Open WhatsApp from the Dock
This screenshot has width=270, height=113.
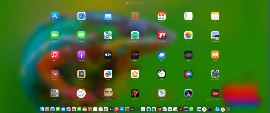(191, 109)
